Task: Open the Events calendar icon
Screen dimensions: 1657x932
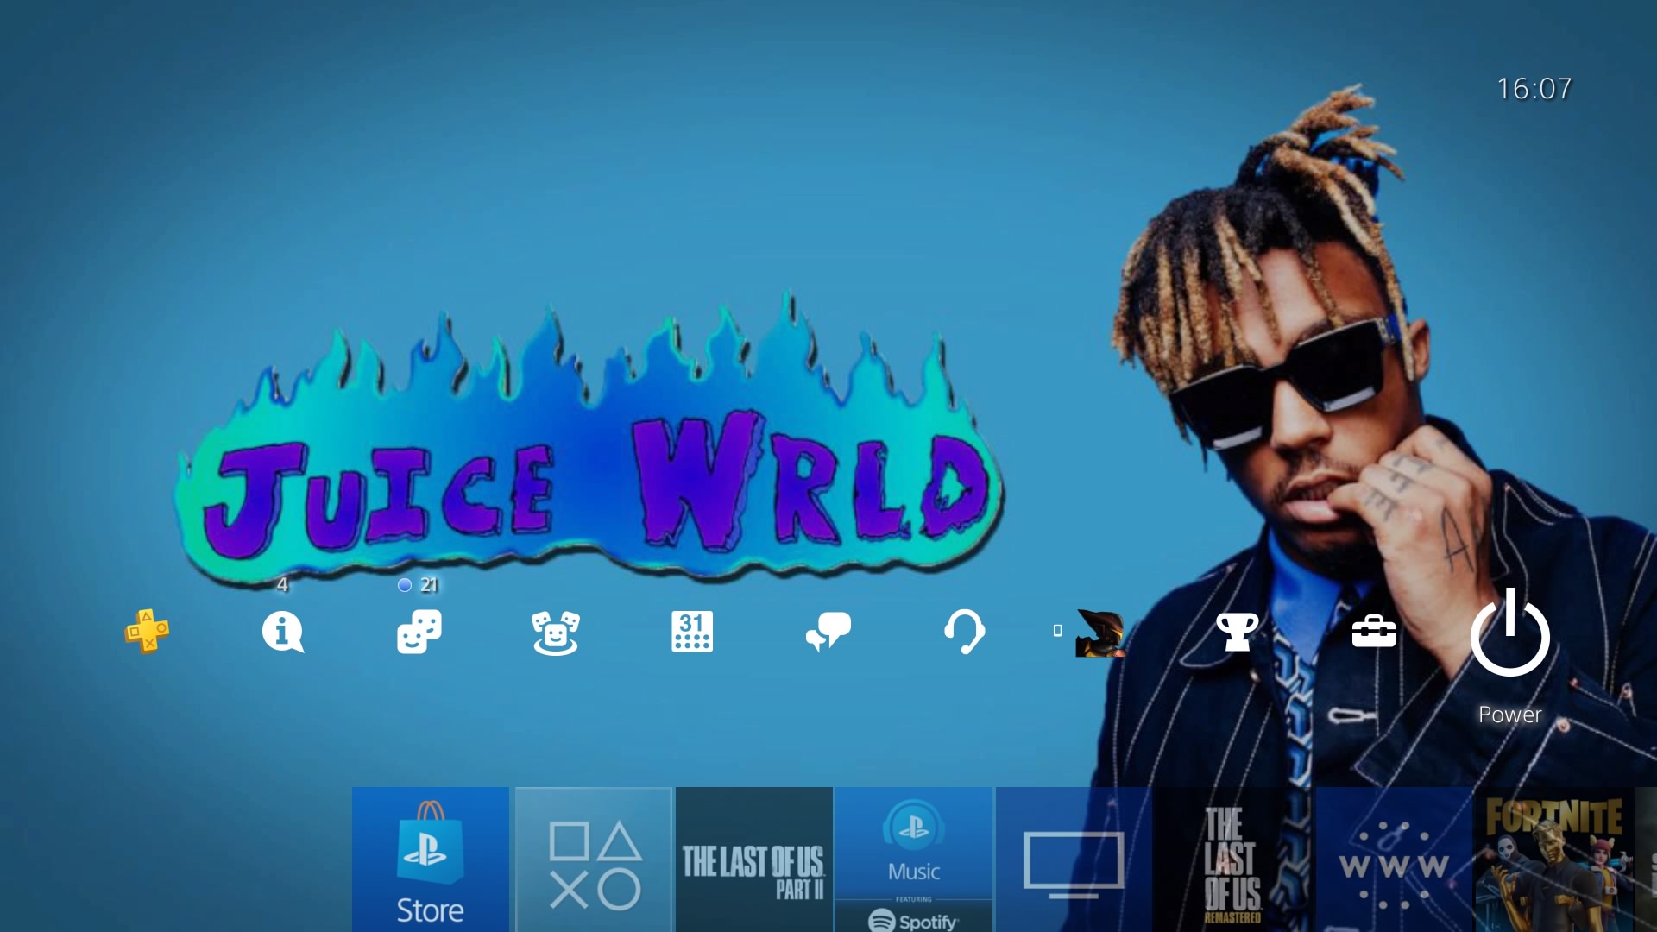Action: [692, 632]
